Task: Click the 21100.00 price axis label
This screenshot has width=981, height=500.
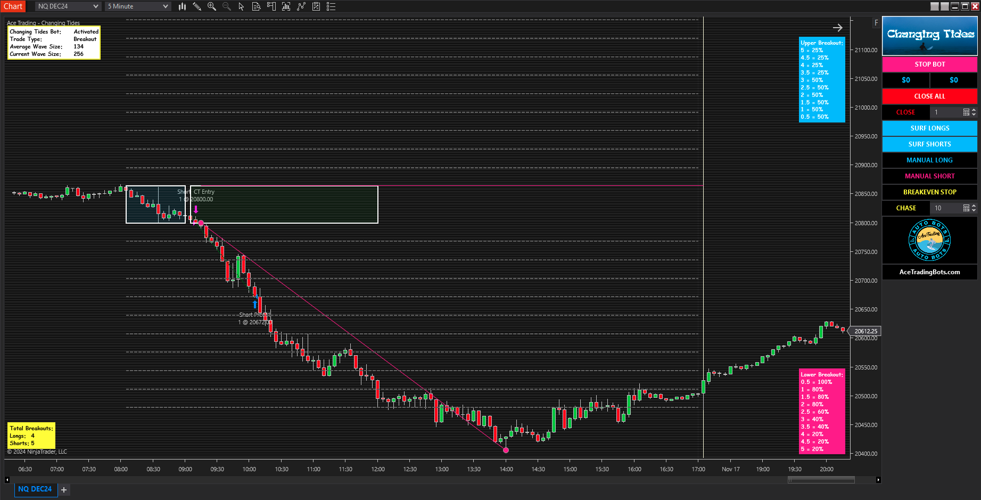Action: 866,50
